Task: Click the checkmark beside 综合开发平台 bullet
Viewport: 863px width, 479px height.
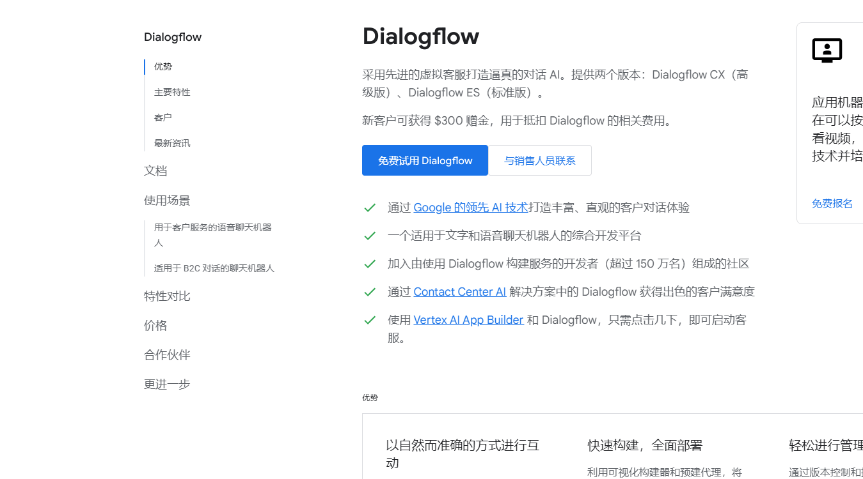Action: 370,235
